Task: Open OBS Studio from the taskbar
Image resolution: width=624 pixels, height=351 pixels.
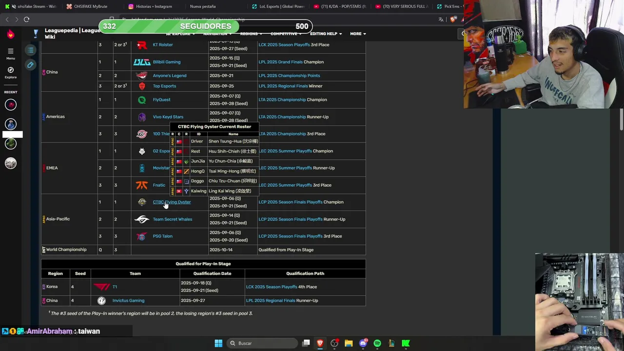Action: point(334,343)
